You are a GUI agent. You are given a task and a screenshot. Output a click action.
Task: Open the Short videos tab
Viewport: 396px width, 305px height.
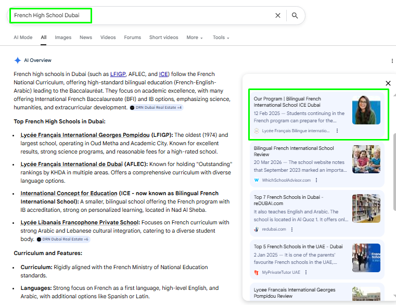tap(163, 37)
